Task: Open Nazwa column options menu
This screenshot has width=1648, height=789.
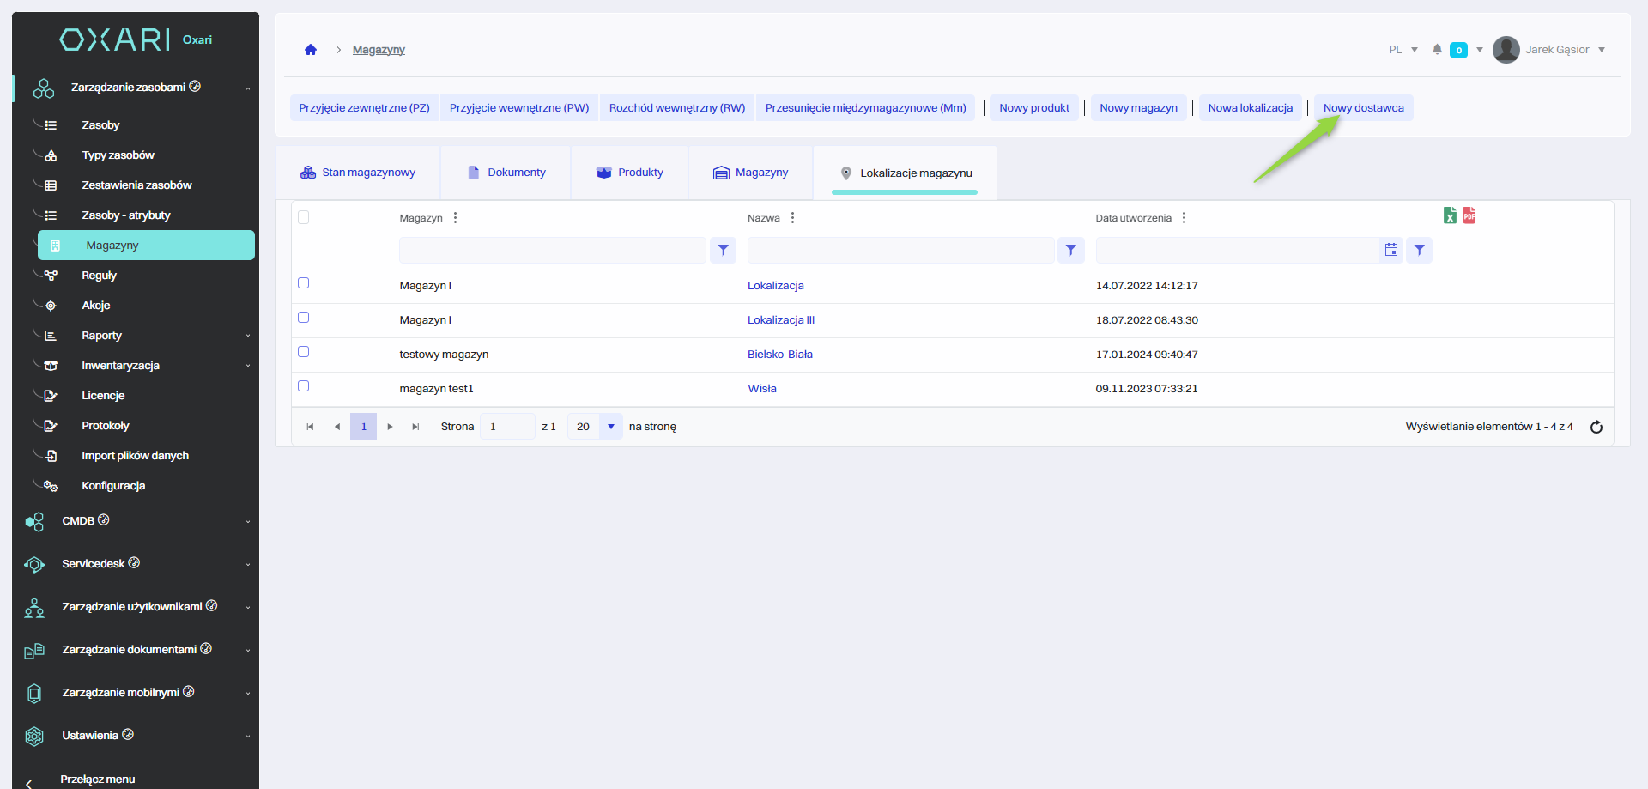Action: [793, 218]
